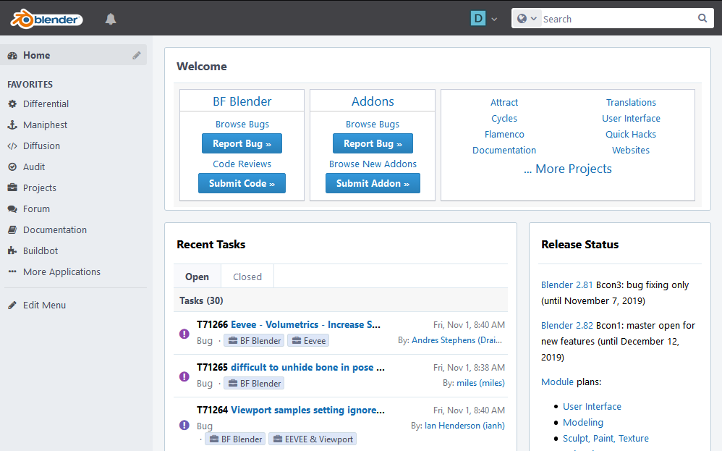The width and height of the screenshot is (722, 451).
Task: Click the EEVEE & Viewport project tag
Action: (313, 439)
